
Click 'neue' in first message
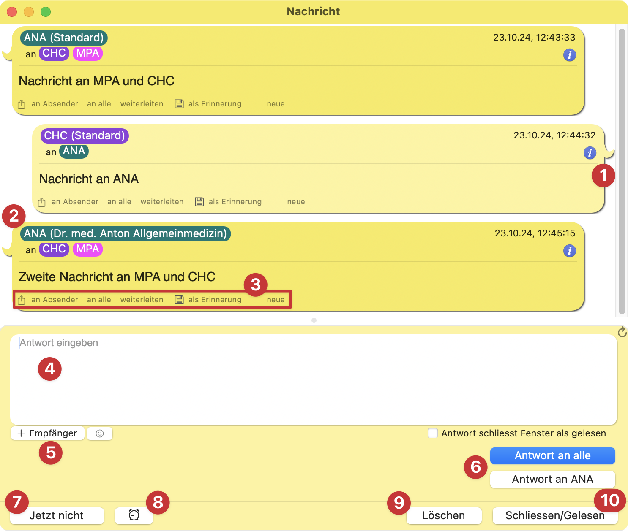click(276, 104)
